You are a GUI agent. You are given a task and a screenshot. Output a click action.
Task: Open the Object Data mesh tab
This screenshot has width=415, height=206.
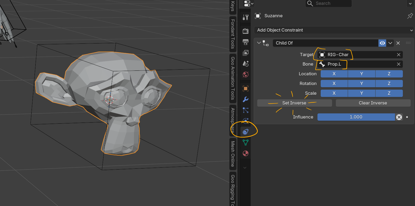(x=245, y=143)
